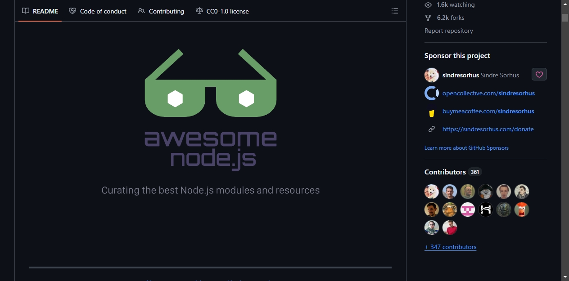
Task: Open first contributor avatar, white fluffy dog
Action: [x=432, y=192]
